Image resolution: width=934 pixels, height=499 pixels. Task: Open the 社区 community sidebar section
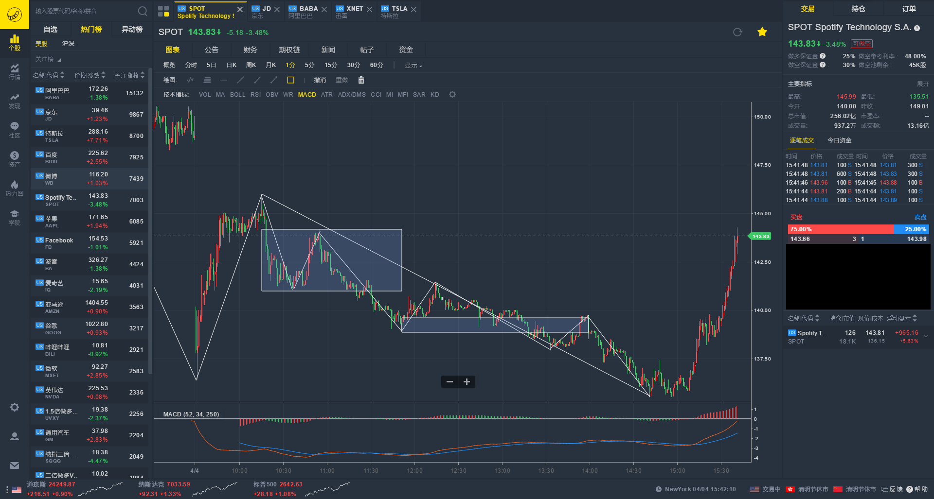(x=15, y=130)
